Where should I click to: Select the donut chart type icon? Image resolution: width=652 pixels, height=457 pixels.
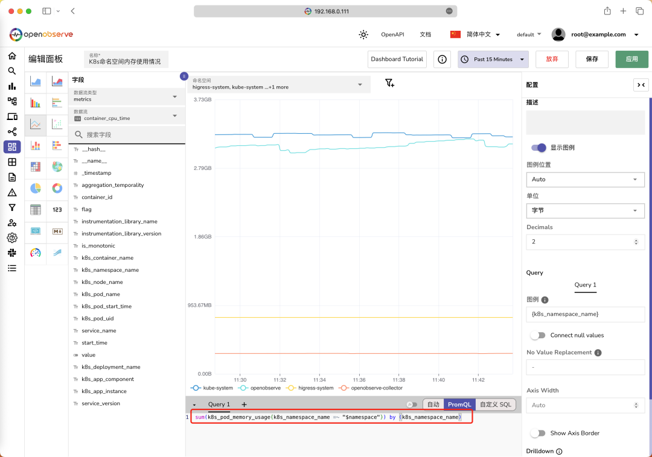(57, 189)
